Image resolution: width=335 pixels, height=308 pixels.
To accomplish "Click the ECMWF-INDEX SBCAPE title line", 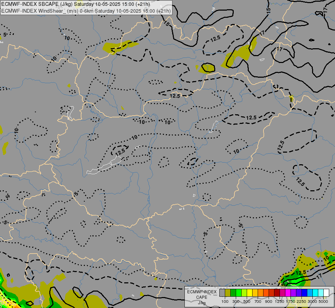I will coord(76,4).
